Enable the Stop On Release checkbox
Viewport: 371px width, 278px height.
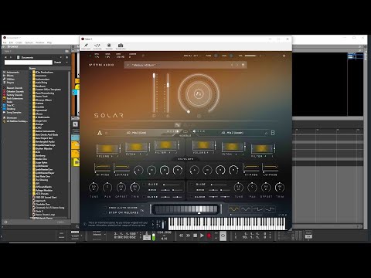click(105, 212)
